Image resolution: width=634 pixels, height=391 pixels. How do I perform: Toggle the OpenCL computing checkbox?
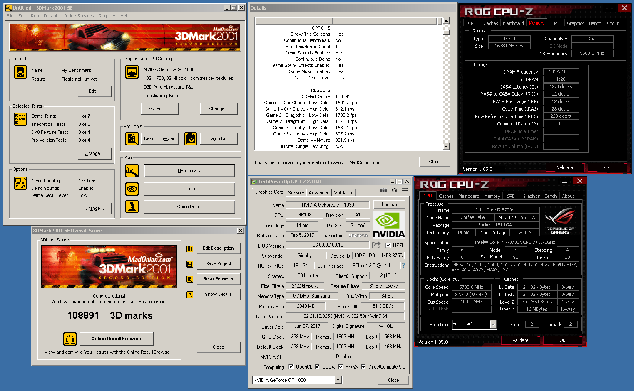point(291,366)
